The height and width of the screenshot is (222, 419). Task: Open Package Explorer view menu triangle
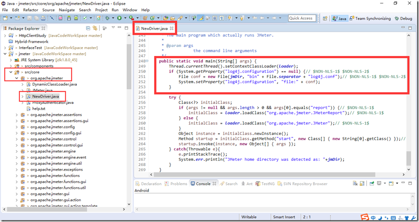(113, 27)
